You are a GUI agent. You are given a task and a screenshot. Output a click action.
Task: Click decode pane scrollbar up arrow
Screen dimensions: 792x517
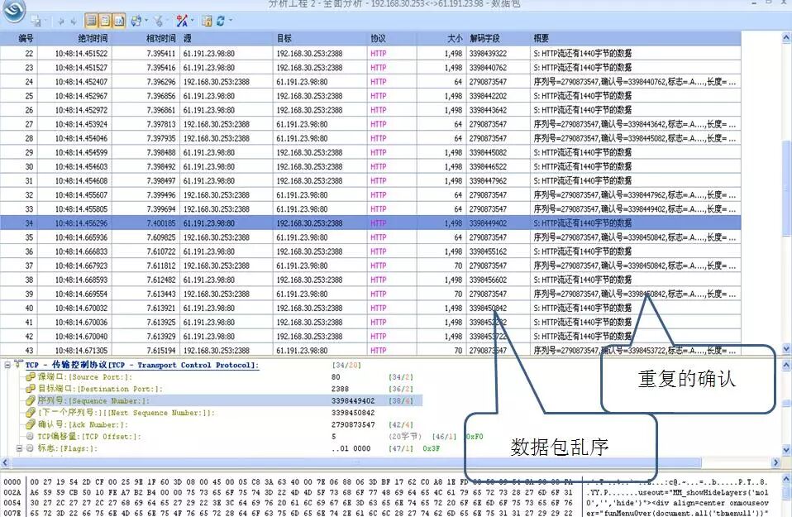click(x=786, y=365)
